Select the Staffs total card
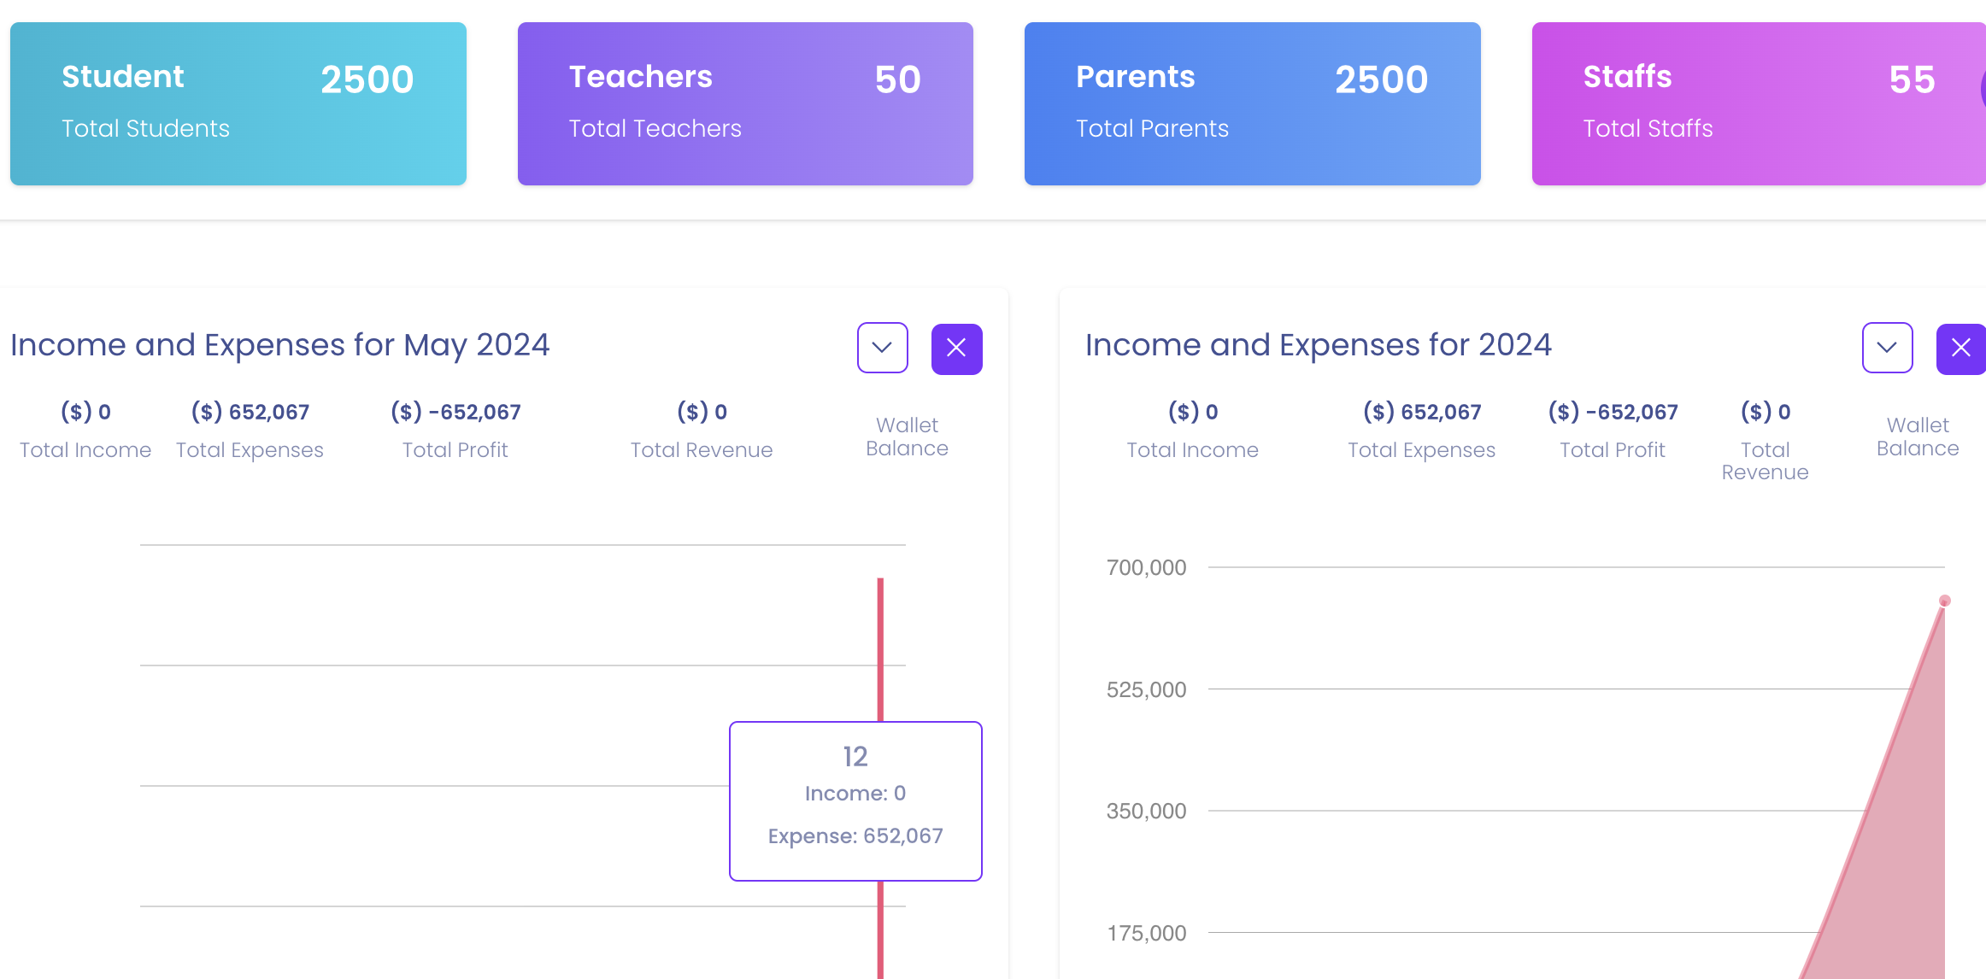The width and height of the screenshot is (1986, 979). [1758, 103]
